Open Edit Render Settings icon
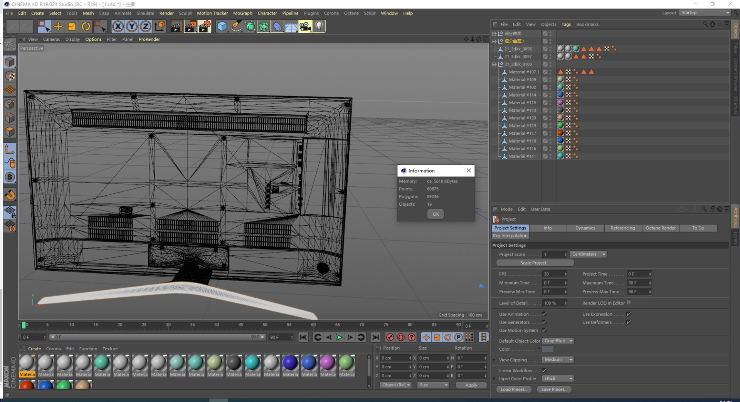740x402 pixels. coord(205,26)
